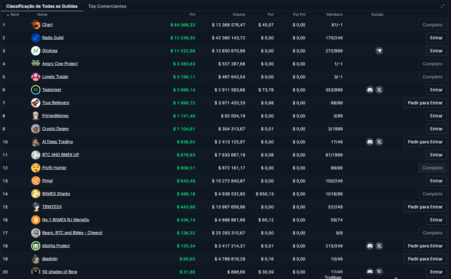
Task: Click Entrar for 50 shades of Bera
Action: [x=436, y=272]
